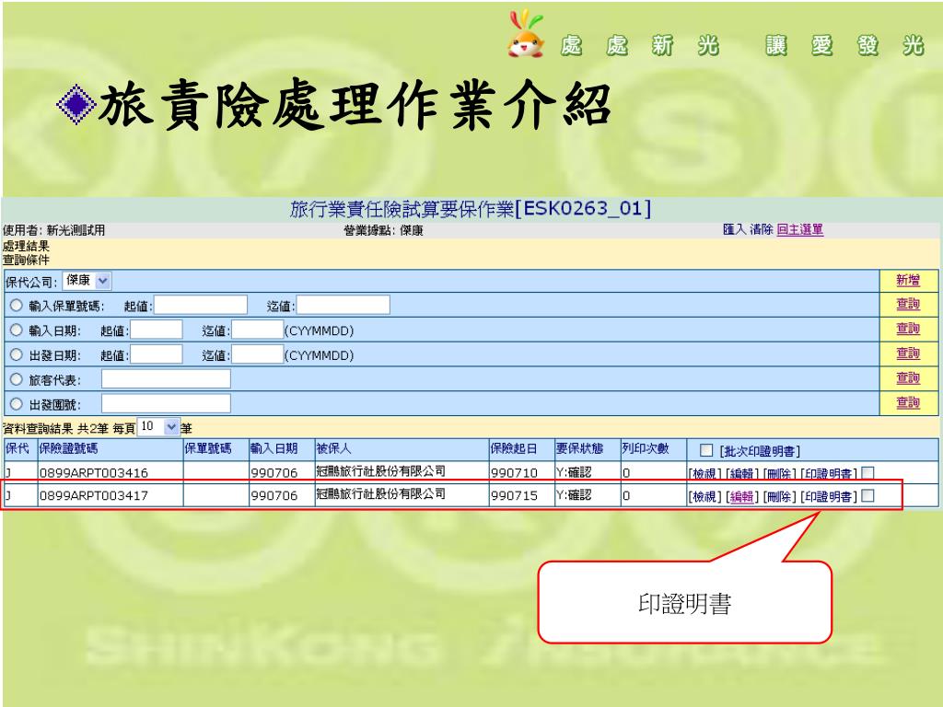This screenshot has width=943, height=707.
Task: Open the 每頁 10 records dropdown
Action: (158, 427)
